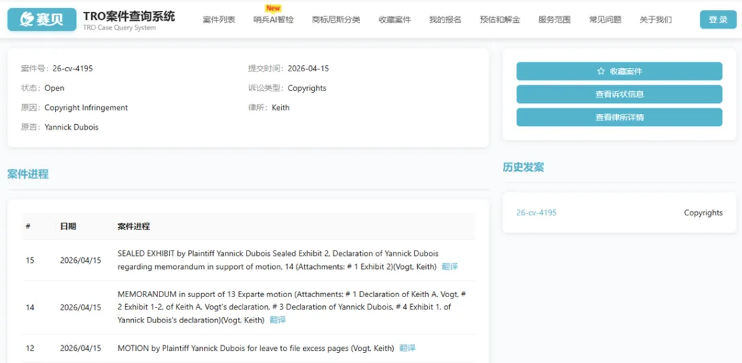
Task: Click TRO Case Query System subtitle
Action: point(120,28)
